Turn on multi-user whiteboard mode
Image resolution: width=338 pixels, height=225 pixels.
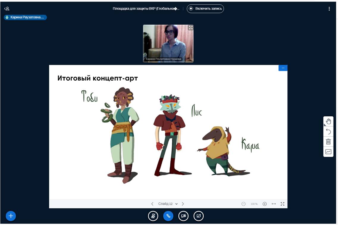click(x=328, y=152)
